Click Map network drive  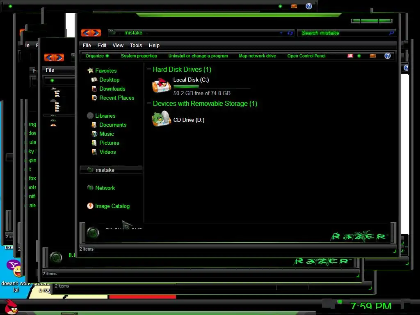(x=257, y=56)
